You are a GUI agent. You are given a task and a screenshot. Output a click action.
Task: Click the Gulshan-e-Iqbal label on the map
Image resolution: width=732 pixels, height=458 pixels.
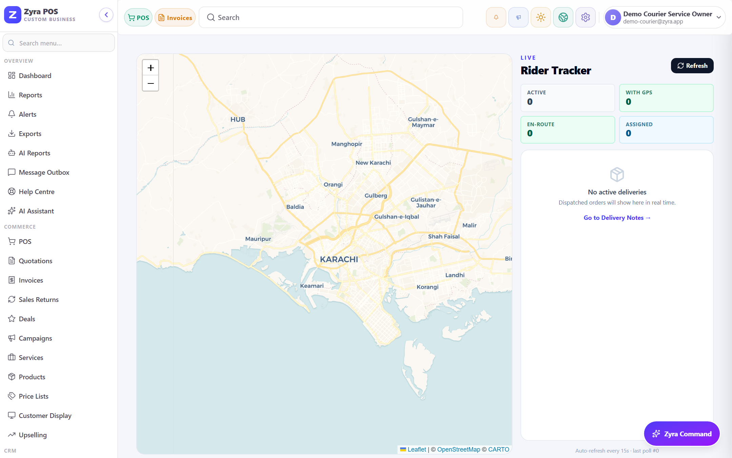pos(396,217)
